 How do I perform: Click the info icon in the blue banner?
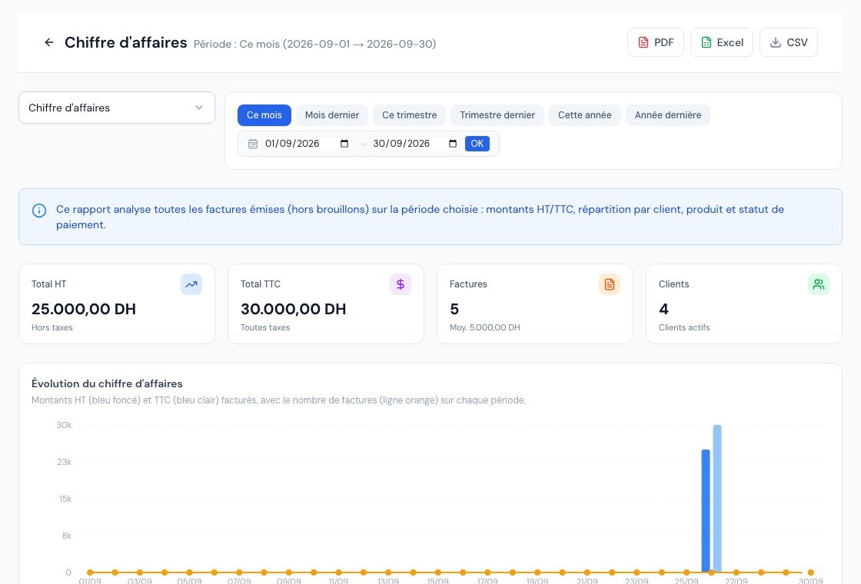point(39,211)
